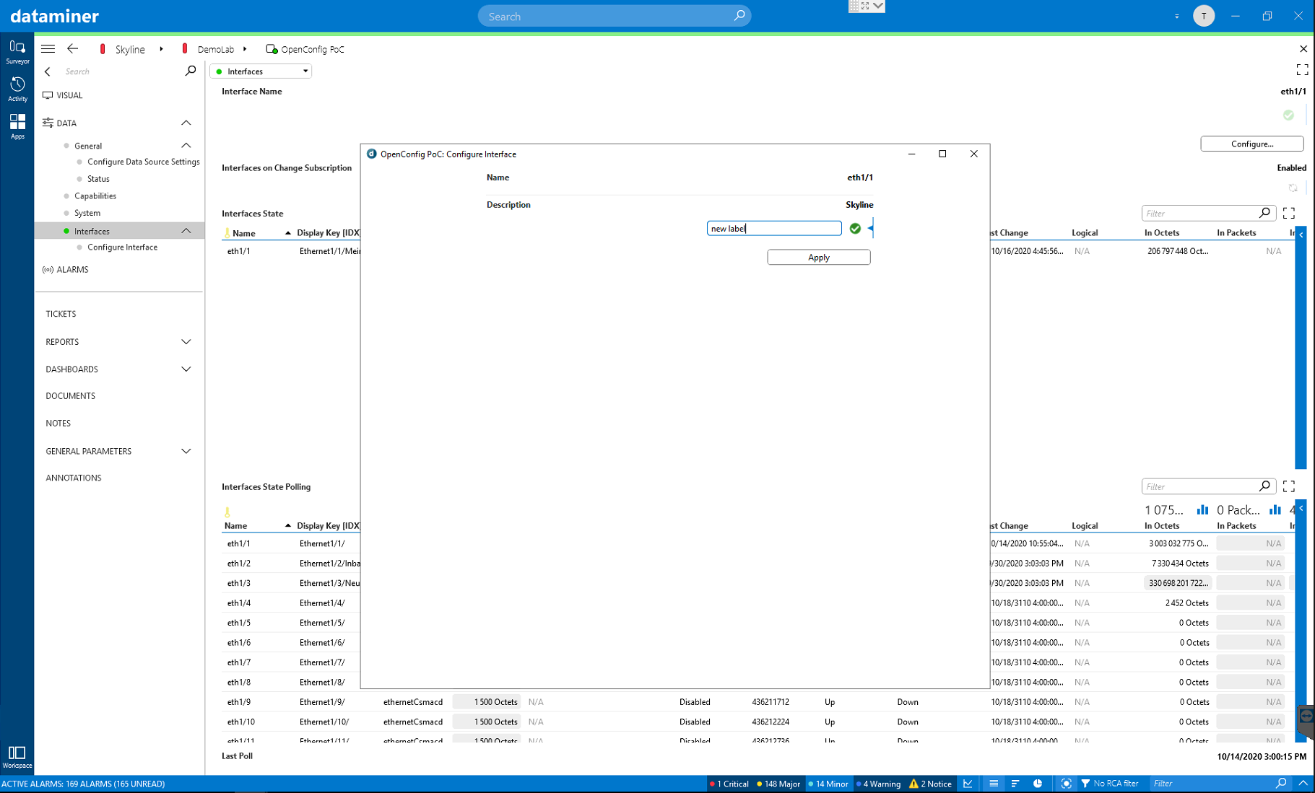Toggle the 1 Critical alarm filter
The width and height of the screenshot is (1315, 793).
729,784
